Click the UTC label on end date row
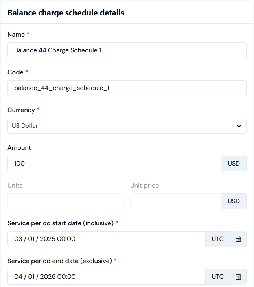The width and height of the screenshot is (254, 287). [x=218, y=277]
